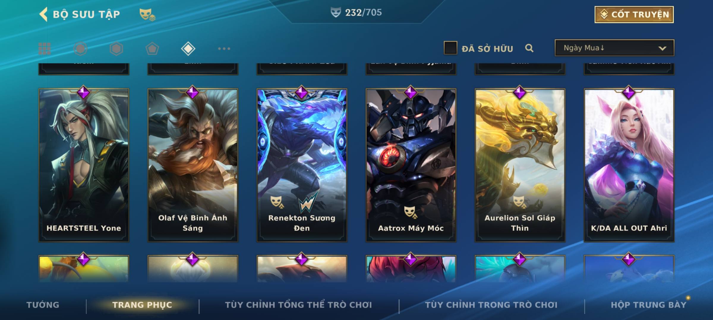Select the all-skins grid filter icon

45,49
